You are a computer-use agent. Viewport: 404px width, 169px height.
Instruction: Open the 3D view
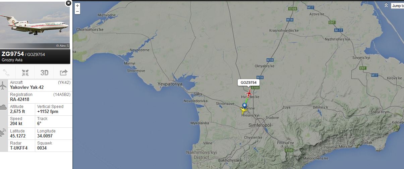click(45, 73)
